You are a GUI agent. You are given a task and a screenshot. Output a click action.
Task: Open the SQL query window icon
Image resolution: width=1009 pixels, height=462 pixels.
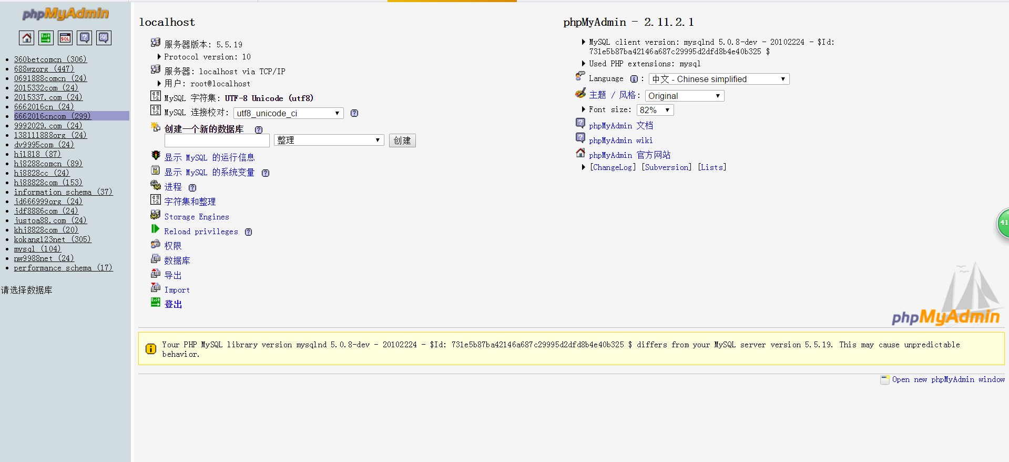pyautogui.click(x=65, y=38)
